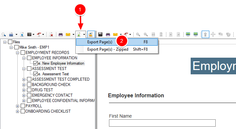Tick the PAYROLL checkbox

click(23, 106)
